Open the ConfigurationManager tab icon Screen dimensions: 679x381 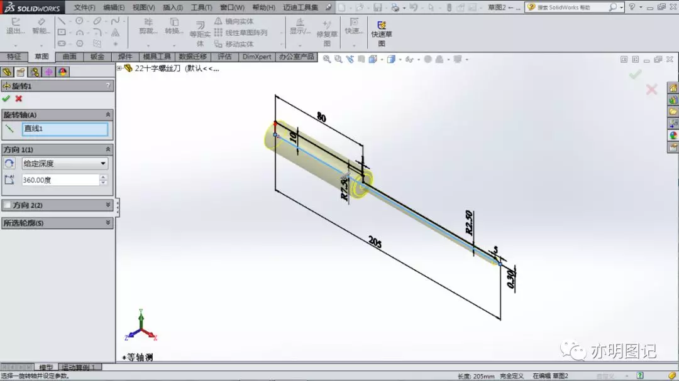point(35,72)
